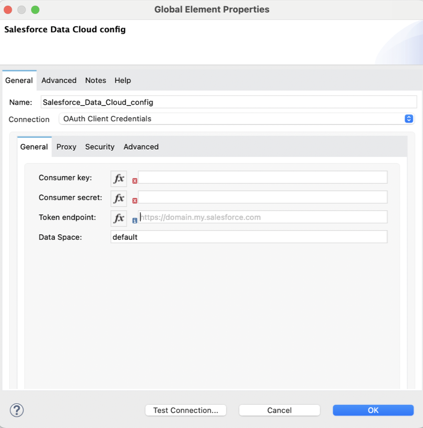Click the red error badge beside Consumer secret
The image size is (423, 428).
click(134, 201)
